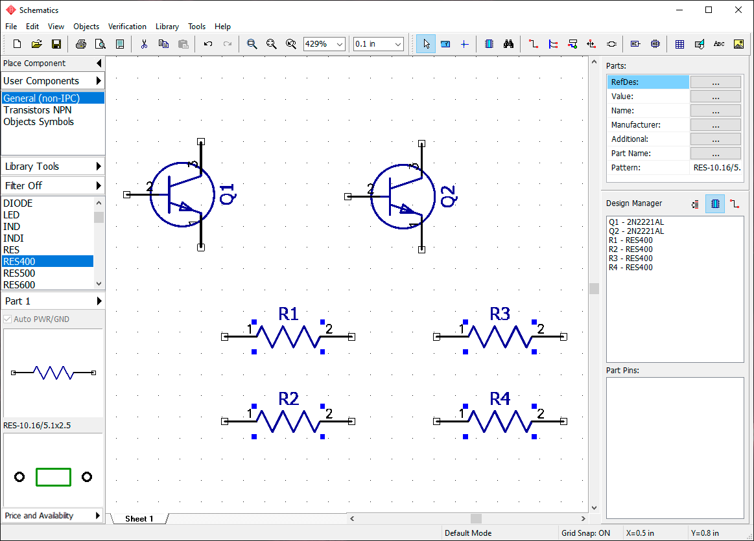Select the place bus tool
Viewport: 754px width, 541px height.
pos(553,44)
